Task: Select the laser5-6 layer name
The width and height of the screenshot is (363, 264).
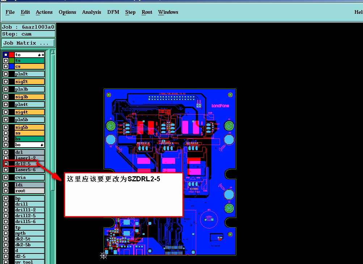Action: [x=29, y=170]
